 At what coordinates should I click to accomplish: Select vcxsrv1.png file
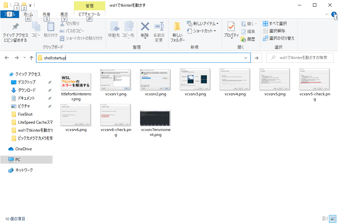coord(116,83)
